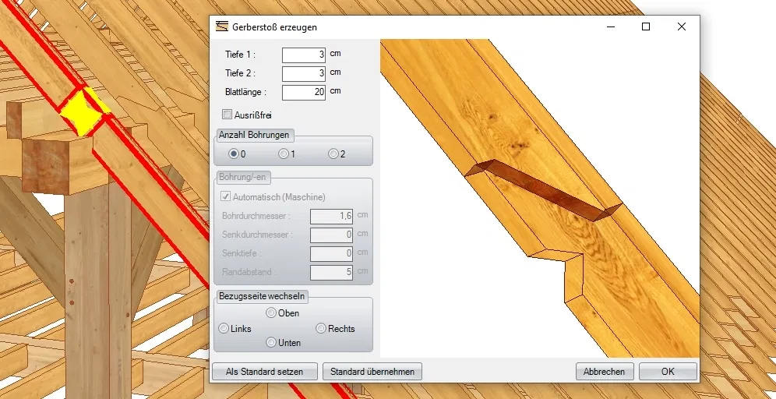Click the Gerberstoß dialog title bar icon
This screenshot has height=399, width=776.
tap(222, 26)
